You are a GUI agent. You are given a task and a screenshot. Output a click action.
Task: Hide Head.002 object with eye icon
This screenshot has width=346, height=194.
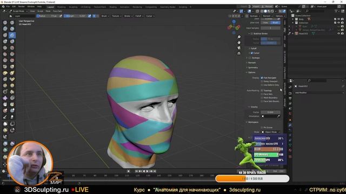pos(339,33)
